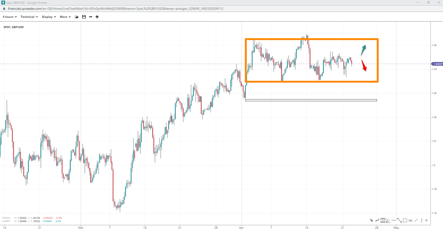Open the Technical indicators dropdown

tap(29, 17)
